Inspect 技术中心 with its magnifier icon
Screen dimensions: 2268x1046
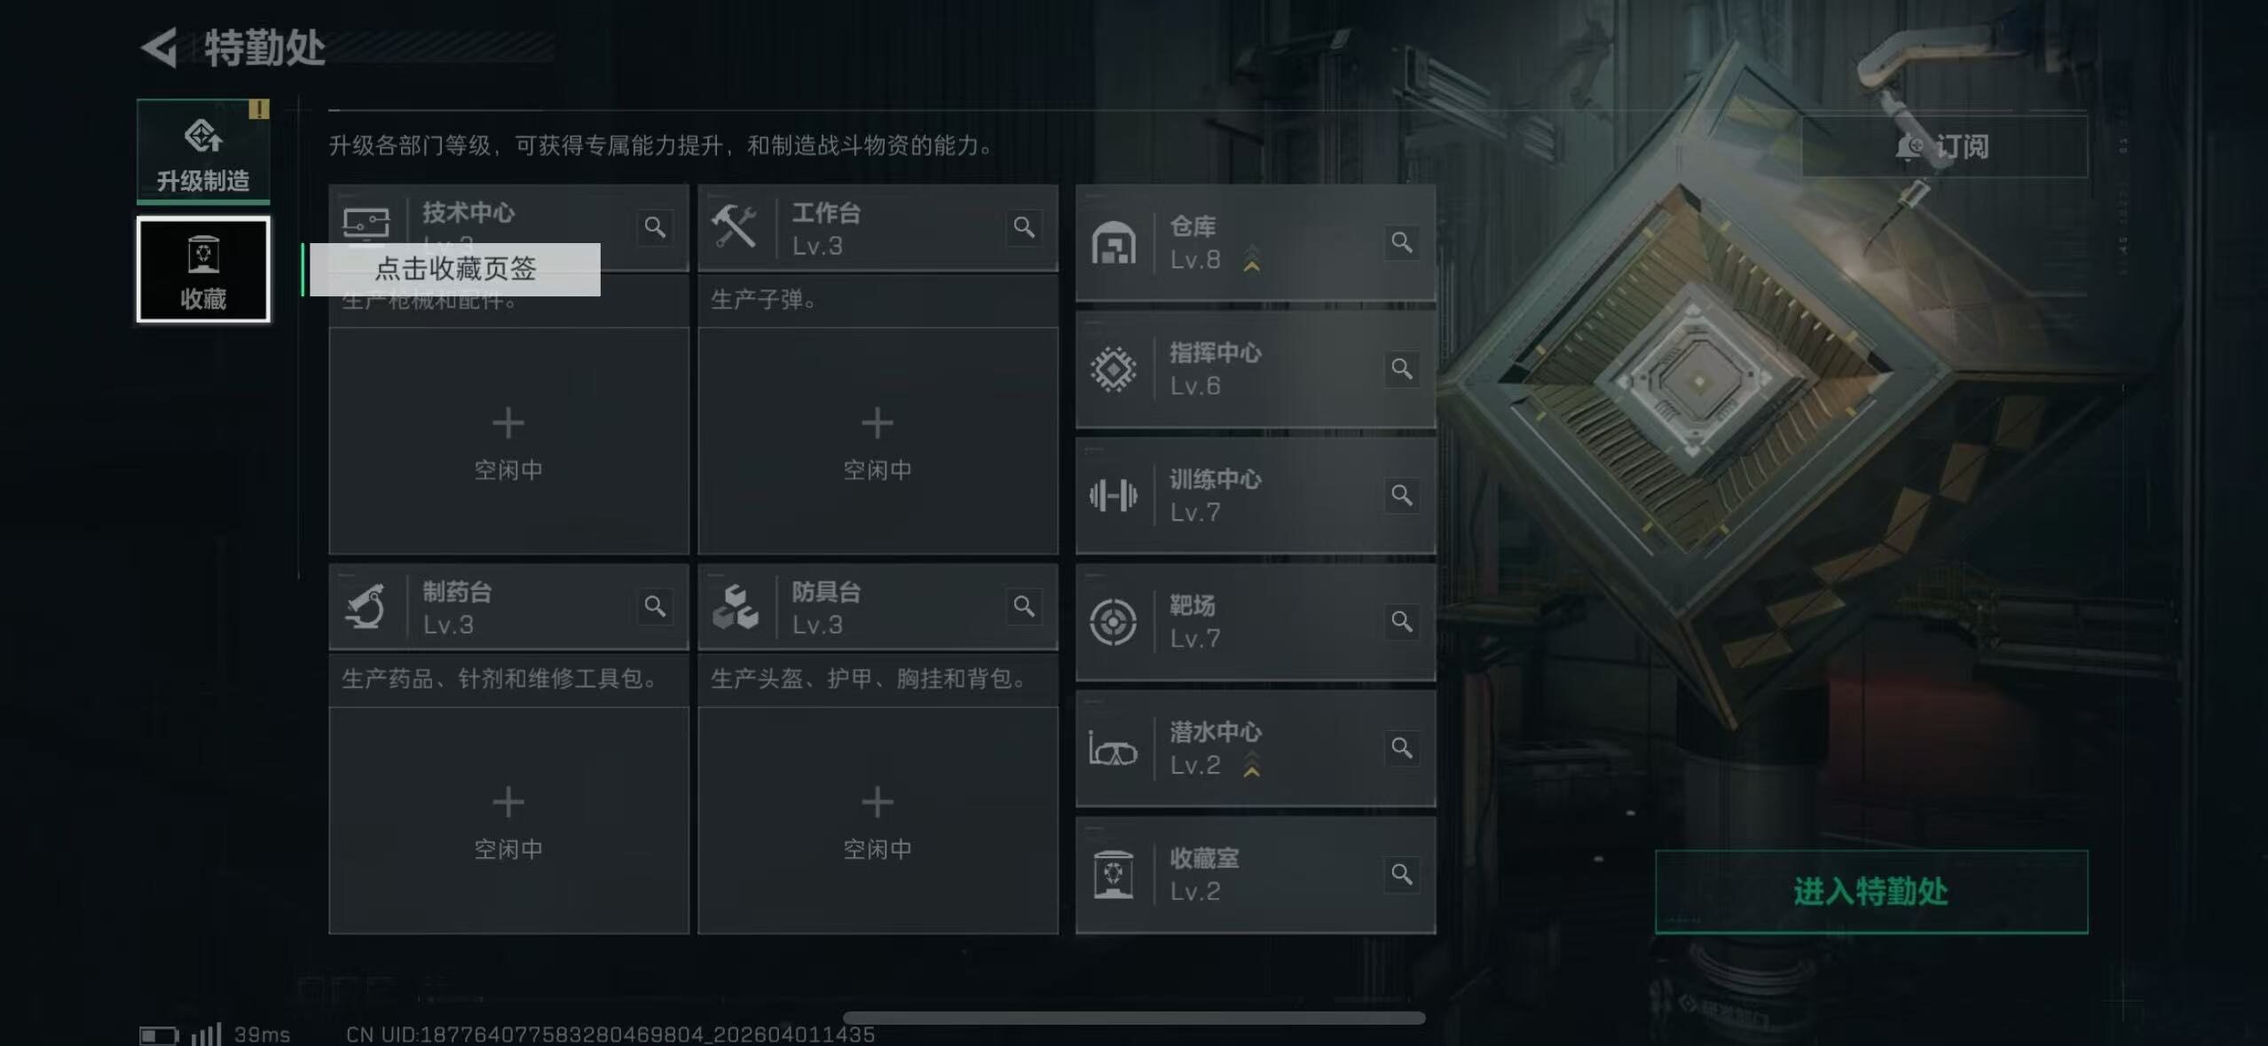click(x=655, y=227)
